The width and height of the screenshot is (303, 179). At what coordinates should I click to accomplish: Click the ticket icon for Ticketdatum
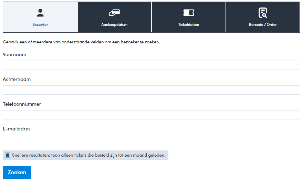[x=188, y=13]
